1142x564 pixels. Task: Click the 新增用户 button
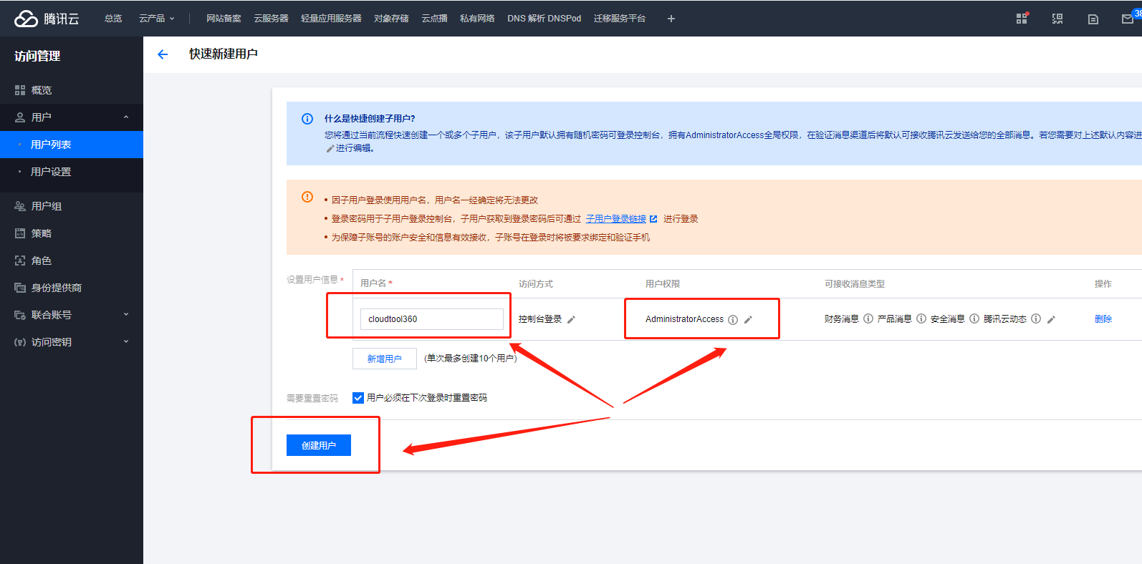point(384,359)
